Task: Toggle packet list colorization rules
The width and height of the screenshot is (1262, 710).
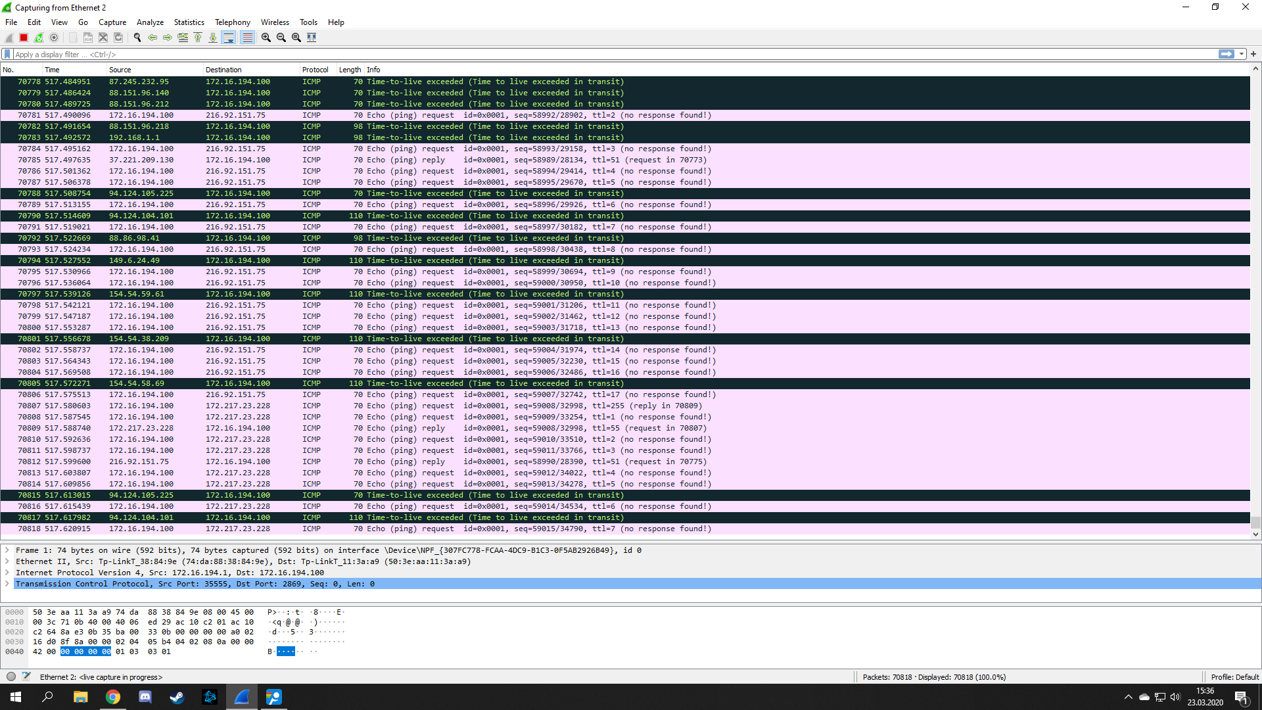Action: click(x=247, y=37)
